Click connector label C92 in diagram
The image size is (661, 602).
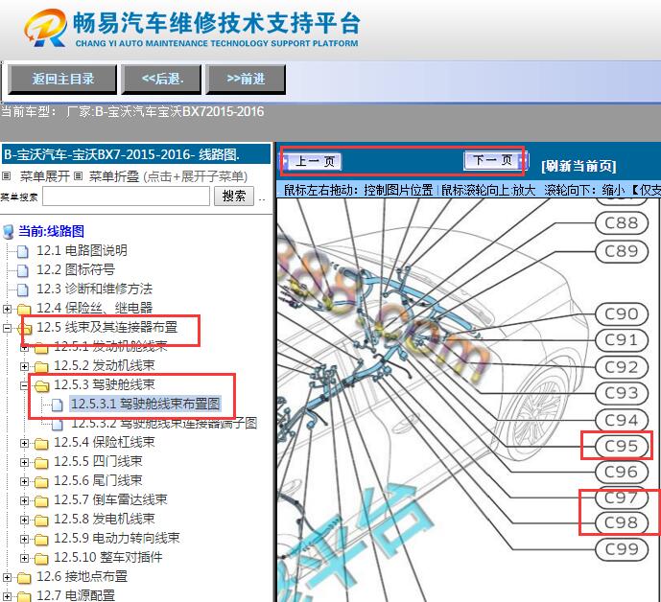[622, 367]
